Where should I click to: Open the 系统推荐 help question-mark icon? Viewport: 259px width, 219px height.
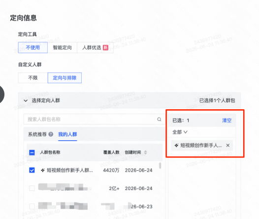tap(51, 134)
